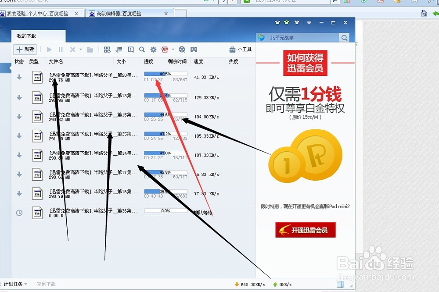Select 半路父子_第35集 download row
The image size is (439, 292).
click(133, 136)
